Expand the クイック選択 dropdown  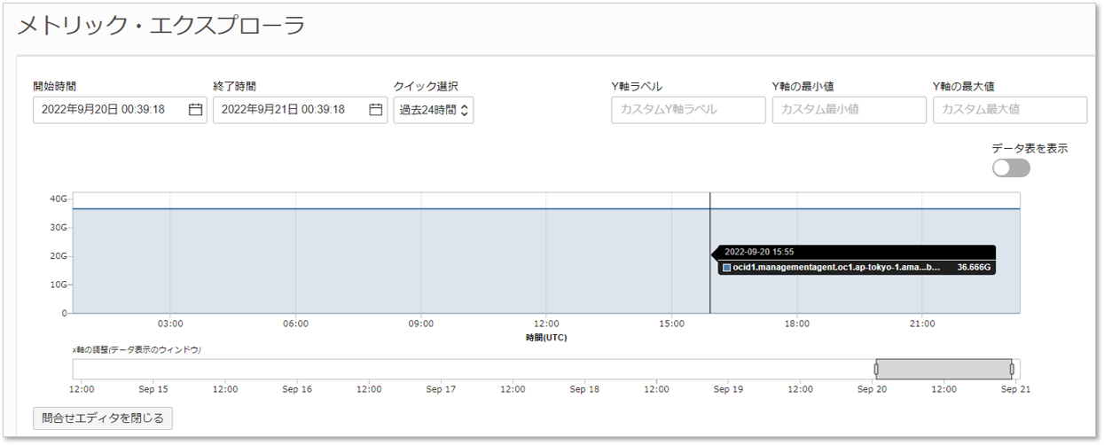tap(434, 110)
